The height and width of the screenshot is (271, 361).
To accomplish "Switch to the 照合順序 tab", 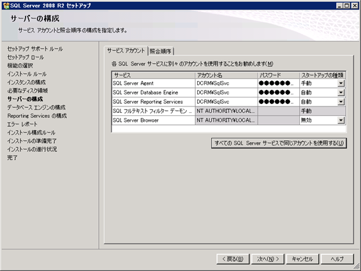I will [x=161, y=51].
